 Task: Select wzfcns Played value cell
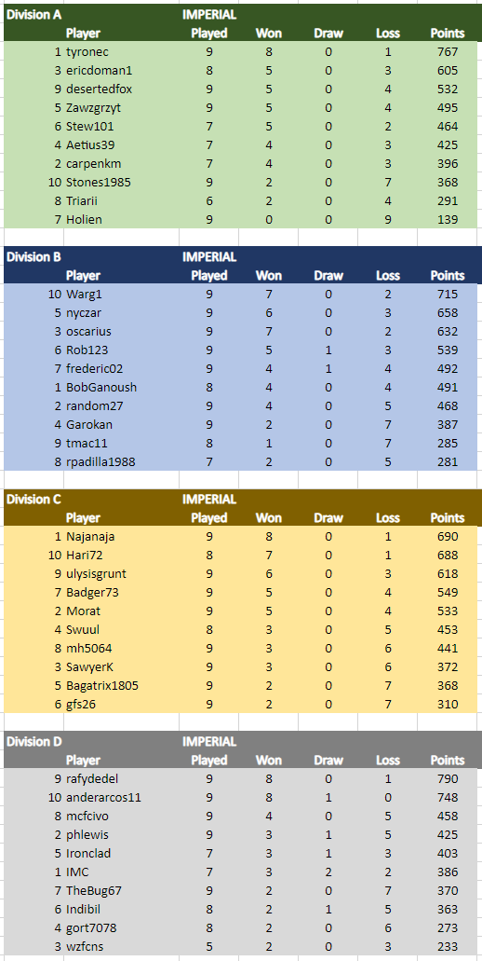tap(209, 946)
